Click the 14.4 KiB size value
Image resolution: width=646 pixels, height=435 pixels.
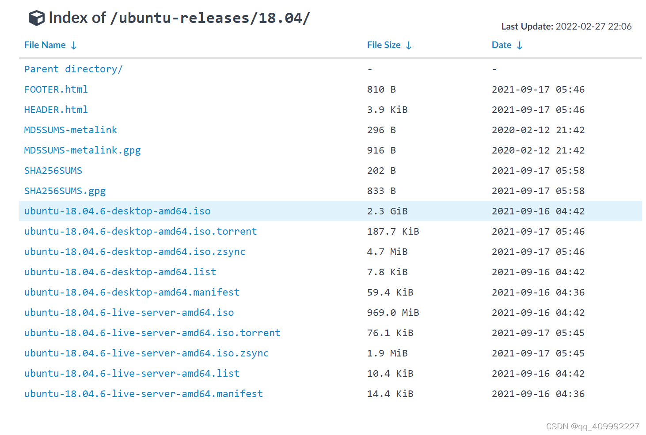(x=390, y=394)
